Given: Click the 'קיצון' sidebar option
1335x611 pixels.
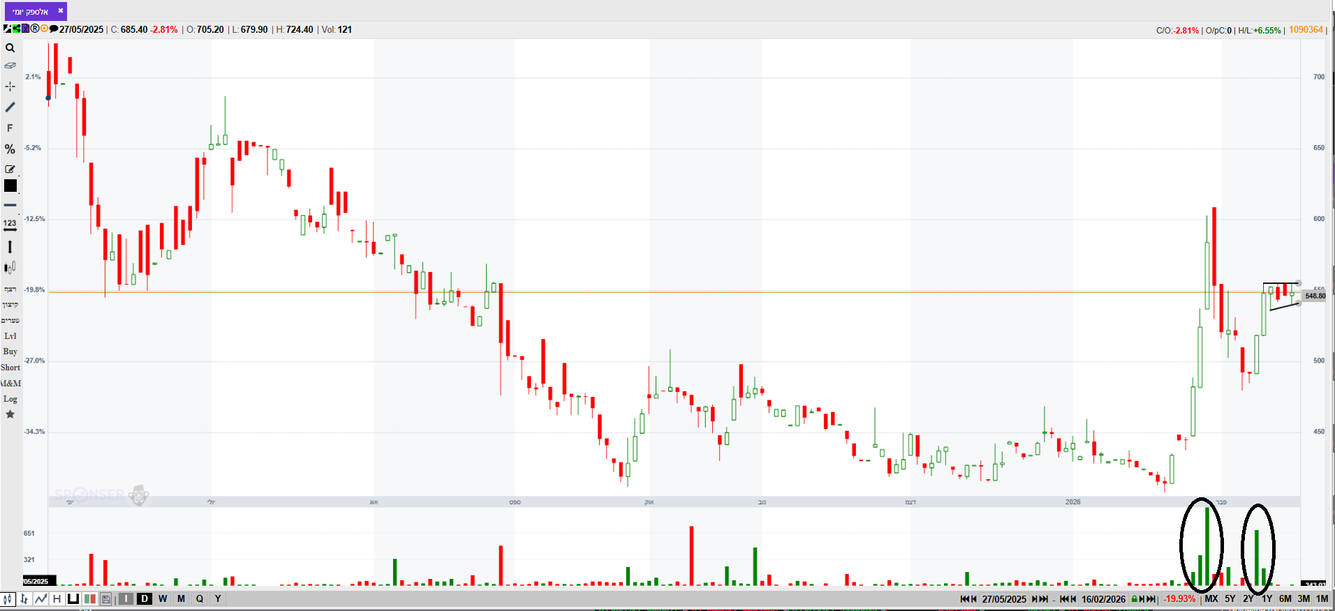Looking at the screenshot, I should [x=10, y=305].
